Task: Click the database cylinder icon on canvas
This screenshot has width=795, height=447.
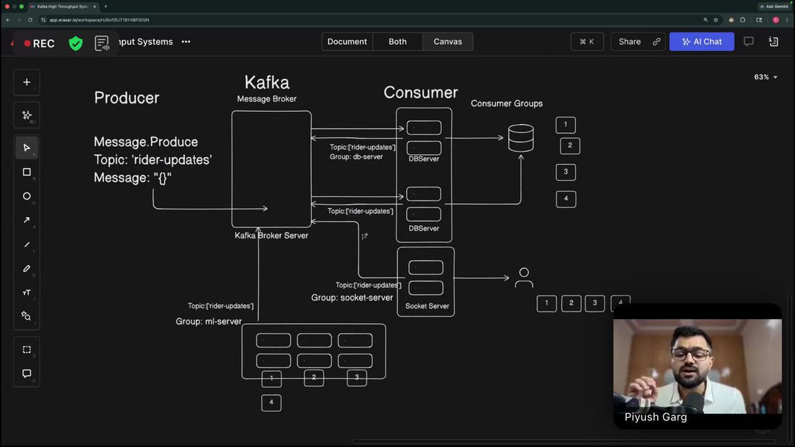Action: [x=520, y=138]
